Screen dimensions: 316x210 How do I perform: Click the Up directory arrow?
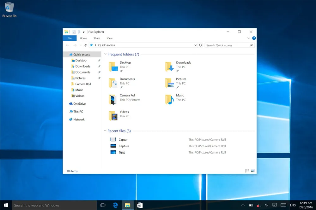coord(86,45)
